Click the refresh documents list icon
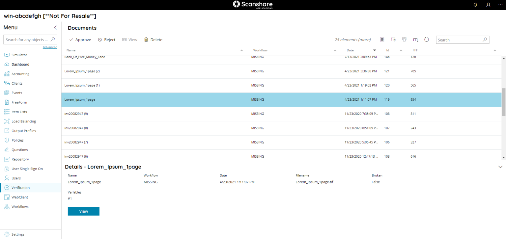This screenshot has width=506, height=239. pyautogui.click(x=427, y=39)
